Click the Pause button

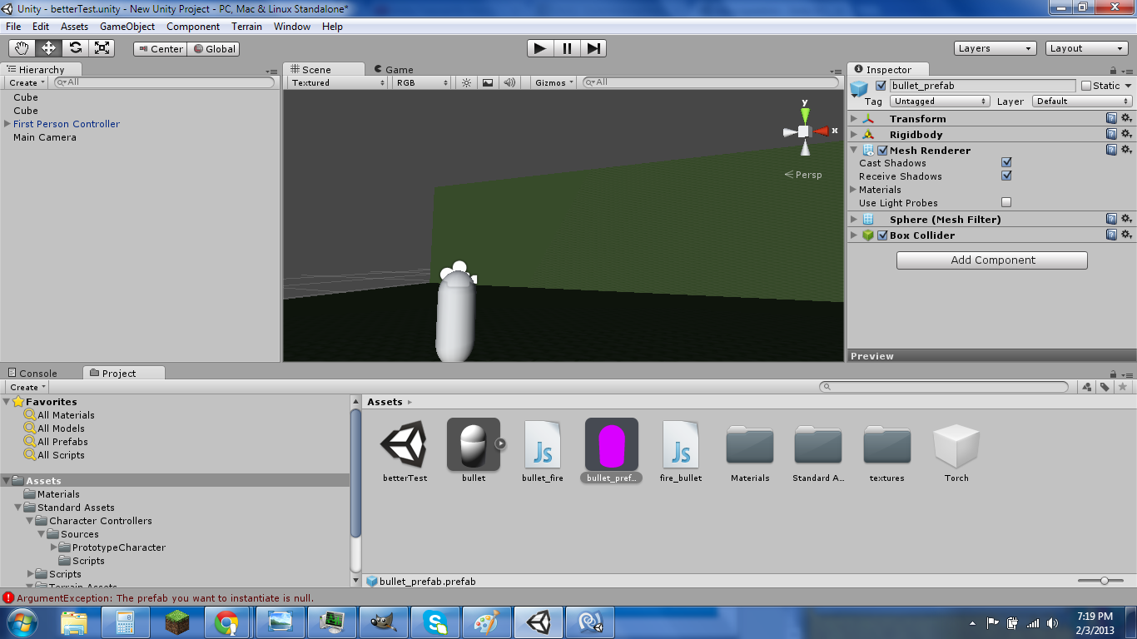567,48
